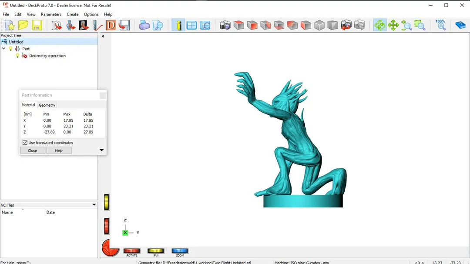Toggle the Part Information 'i' icon

tap(178, 25)
